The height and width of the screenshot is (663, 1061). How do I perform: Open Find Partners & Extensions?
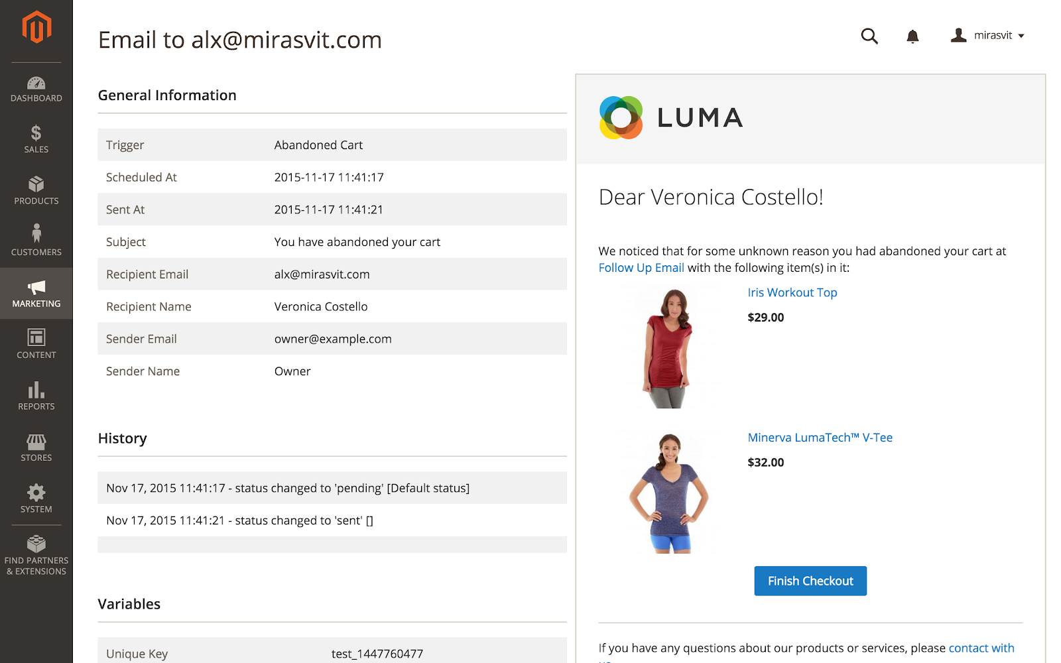click(x=36, y=556)
